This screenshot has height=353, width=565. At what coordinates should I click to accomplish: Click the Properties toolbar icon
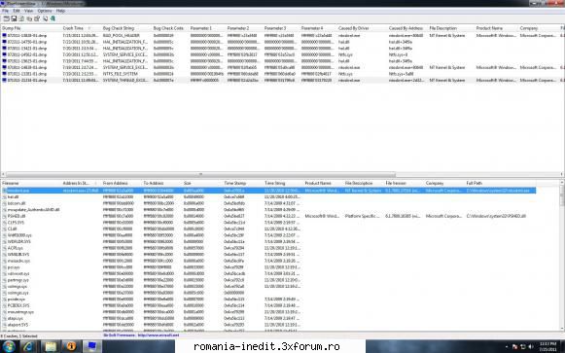coord(37,18)
